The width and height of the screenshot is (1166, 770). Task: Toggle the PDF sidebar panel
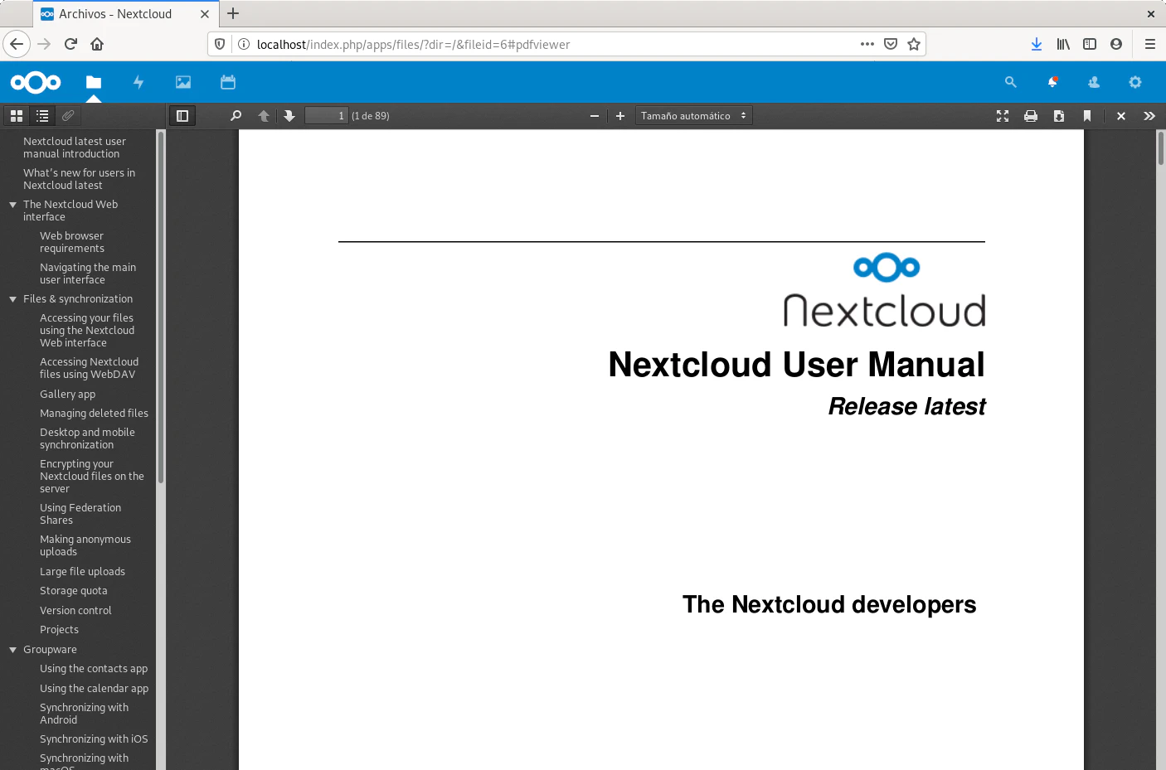click(x=182, y=116)
